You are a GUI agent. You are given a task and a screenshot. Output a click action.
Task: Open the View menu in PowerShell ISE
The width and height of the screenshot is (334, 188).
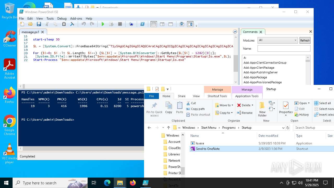tap(40, 19)
